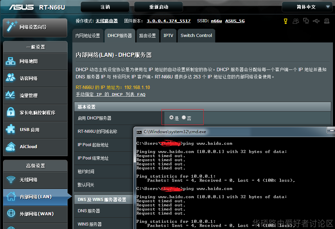Open 家长电脑控制程序 in the sidebar
This screenshot has width=335, height=229.
[35, 113]
